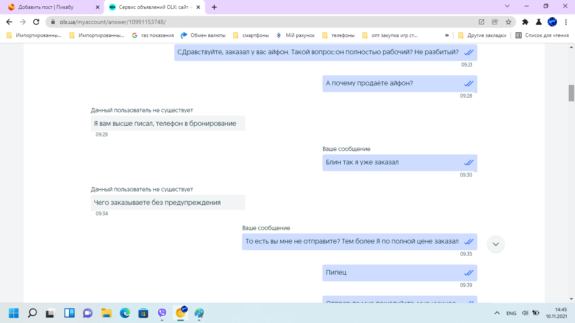Launch Microsoft Edge from the taskbar
Screen dimensions: 575x323
point(125,313)
